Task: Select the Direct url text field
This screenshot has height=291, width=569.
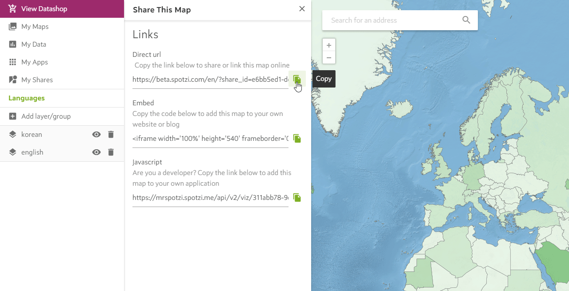Action: click(210, 80)
